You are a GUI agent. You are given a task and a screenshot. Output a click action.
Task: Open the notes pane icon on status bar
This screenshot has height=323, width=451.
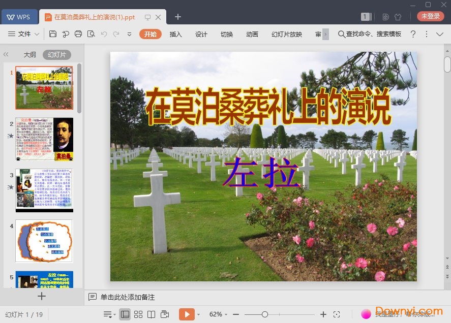pos(107,314)
